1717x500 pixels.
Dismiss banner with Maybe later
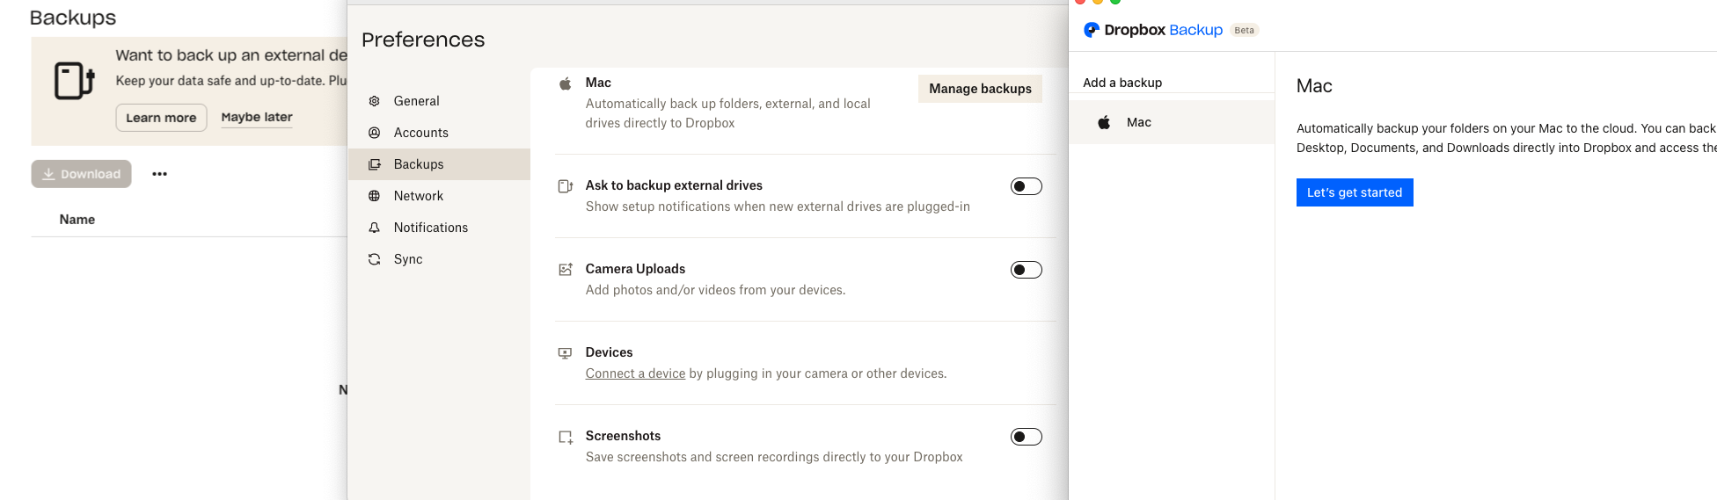[257, 117]
